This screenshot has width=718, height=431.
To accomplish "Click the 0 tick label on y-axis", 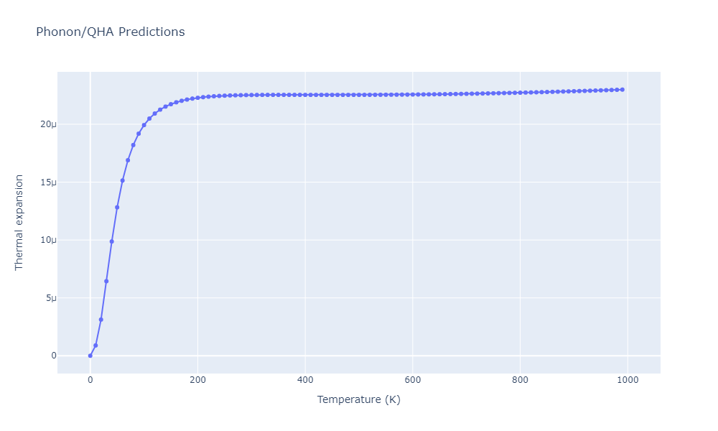I will coord(54,356).
